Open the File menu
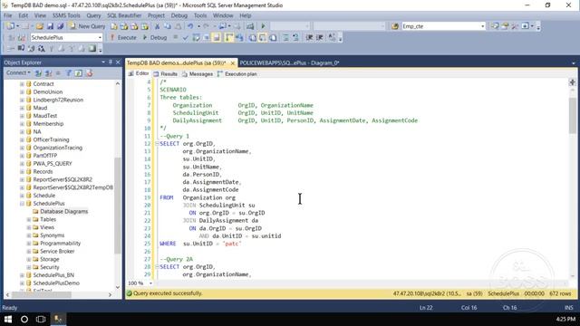The width and height of the screenshot is (580, 326). (x=8, y=15)
